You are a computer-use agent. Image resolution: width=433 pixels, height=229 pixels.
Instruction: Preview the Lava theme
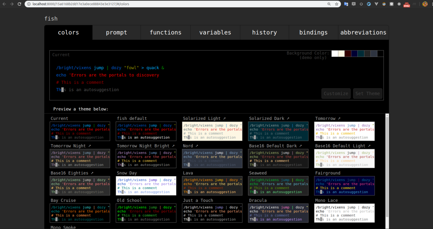(x=212, y=186)
